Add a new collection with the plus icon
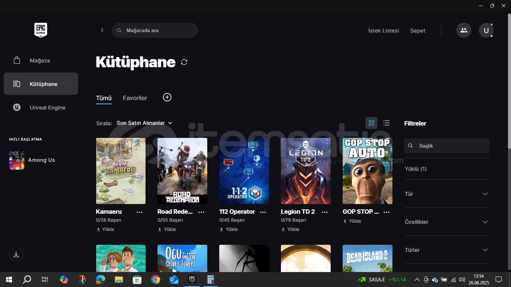Screen dimensions: 511x287 pyautogui.click(x=167, y=97)
